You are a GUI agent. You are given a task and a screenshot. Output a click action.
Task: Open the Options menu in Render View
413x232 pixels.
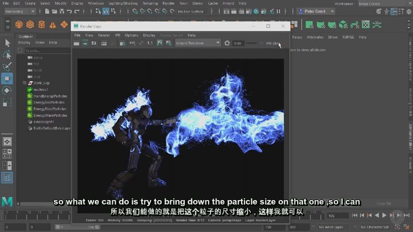(131, 35)
